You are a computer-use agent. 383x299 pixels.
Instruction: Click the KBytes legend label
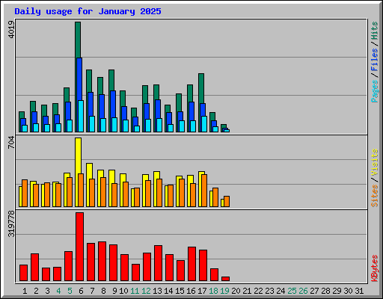[375, 268]
